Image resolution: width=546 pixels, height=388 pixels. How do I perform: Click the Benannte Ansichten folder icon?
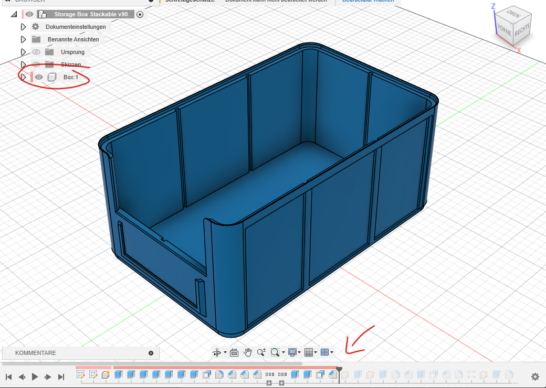(x=36, y=39)
